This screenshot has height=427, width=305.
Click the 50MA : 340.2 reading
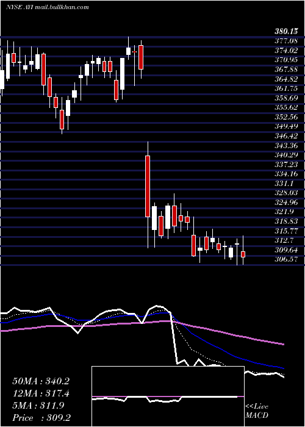[x=41, y=381]
